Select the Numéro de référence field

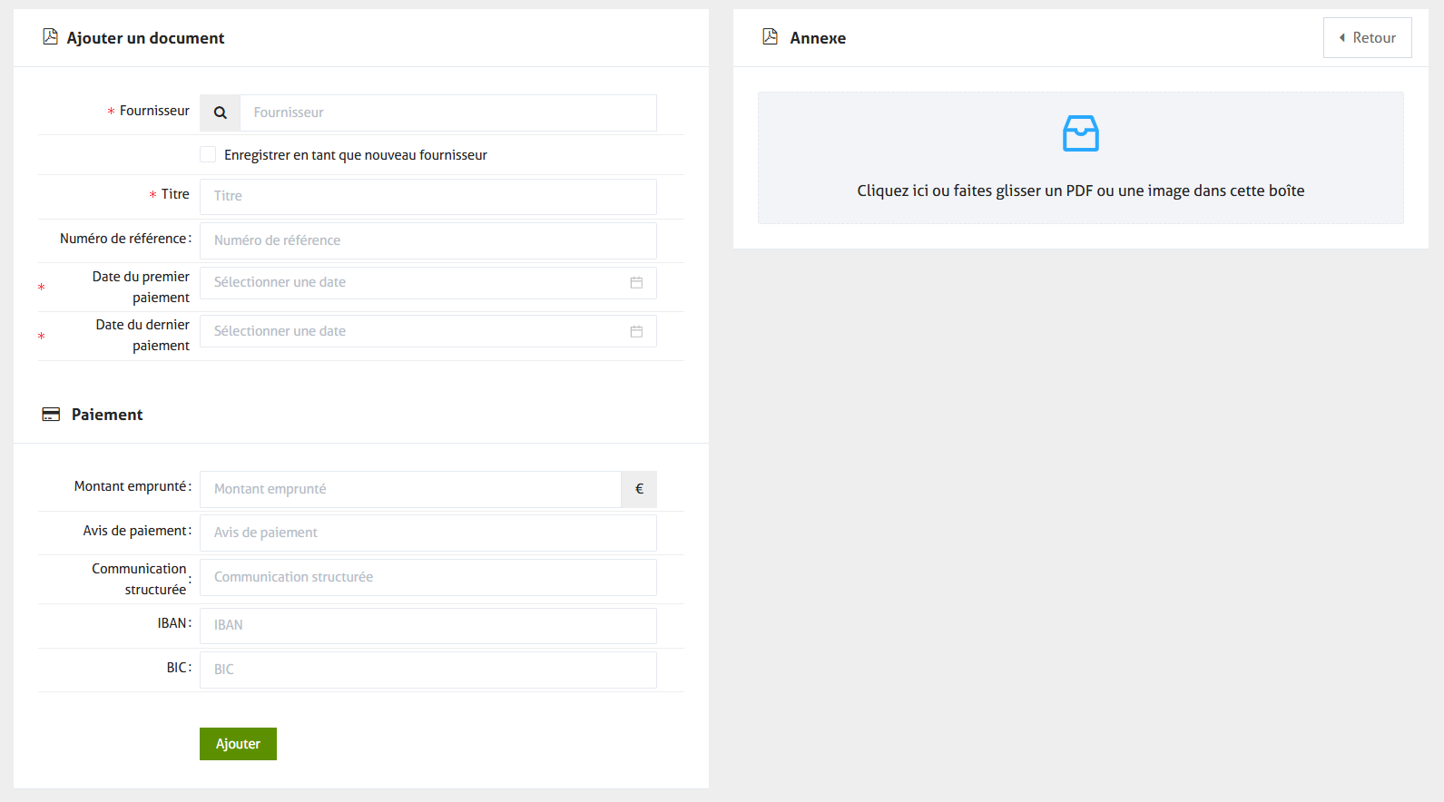click(427, 240)
